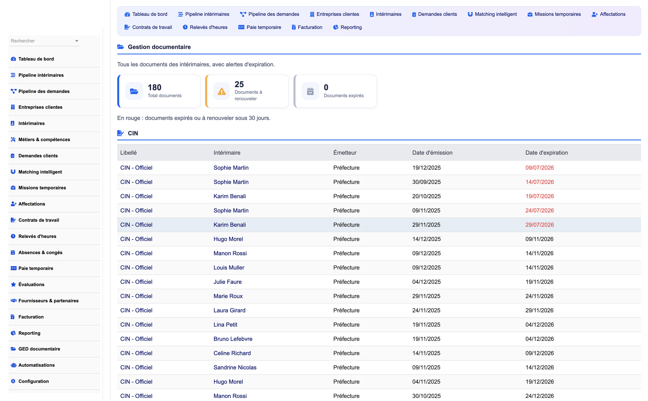Open Lina Petit intérimaire link
648x401 pixels.
tap(225, 325)
